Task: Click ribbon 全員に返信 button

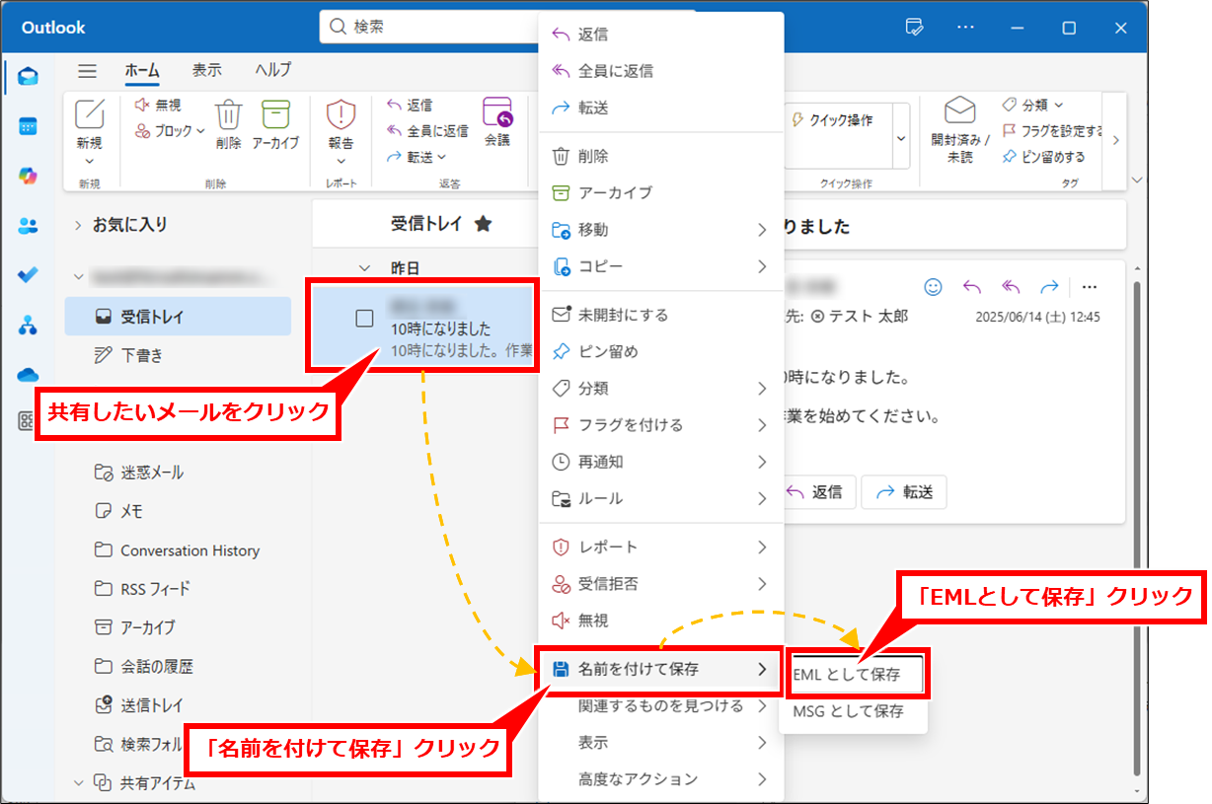Action: click(427, 130)
